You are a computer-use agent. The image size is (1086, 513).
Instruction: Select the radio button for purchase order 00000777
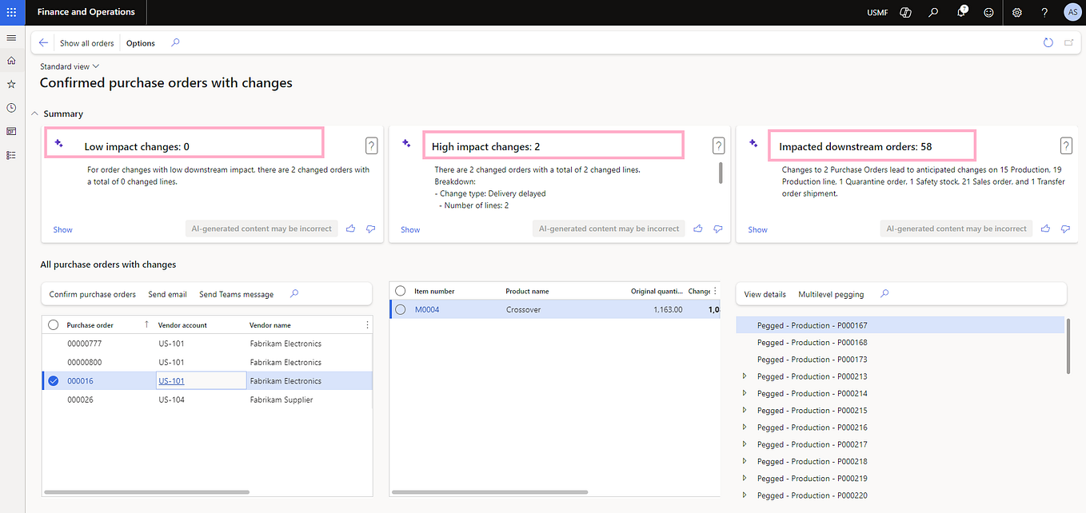click(x=53, y=343)
